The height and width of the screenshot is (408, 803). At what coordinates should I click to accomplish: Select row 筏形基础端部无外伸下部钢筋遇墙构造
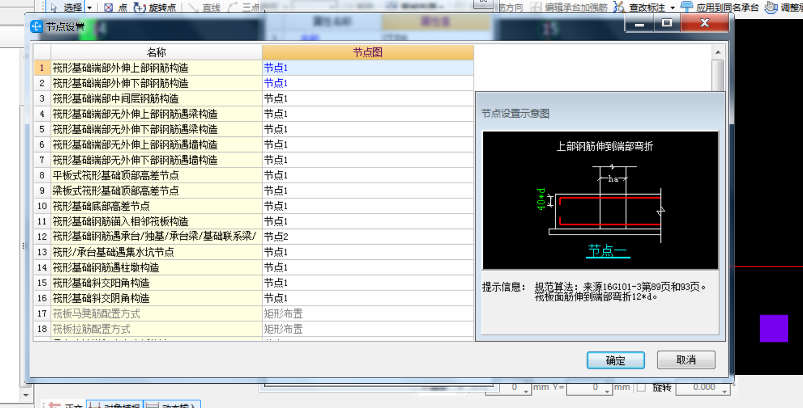[157, 160]
